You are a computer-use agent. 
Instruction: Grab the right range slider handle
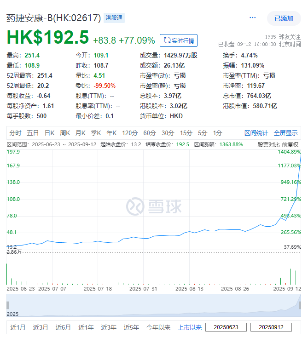pos(300,305)
